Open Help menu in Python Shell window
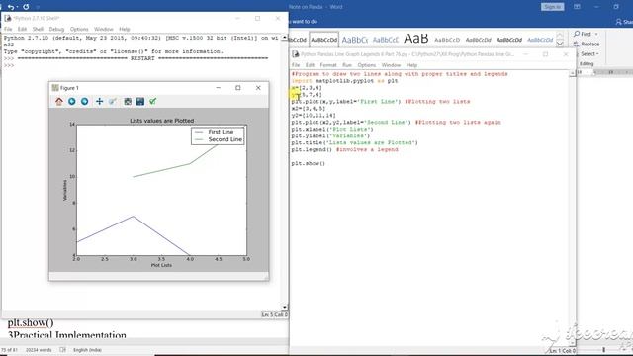Screen dimensions: 633x356 [125, 29]
